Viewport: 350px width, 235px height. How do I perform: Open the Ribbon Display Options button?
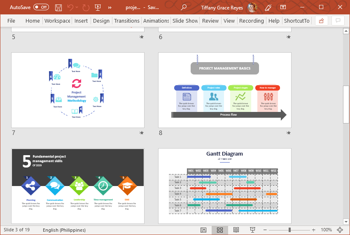(x=282, y=7)
